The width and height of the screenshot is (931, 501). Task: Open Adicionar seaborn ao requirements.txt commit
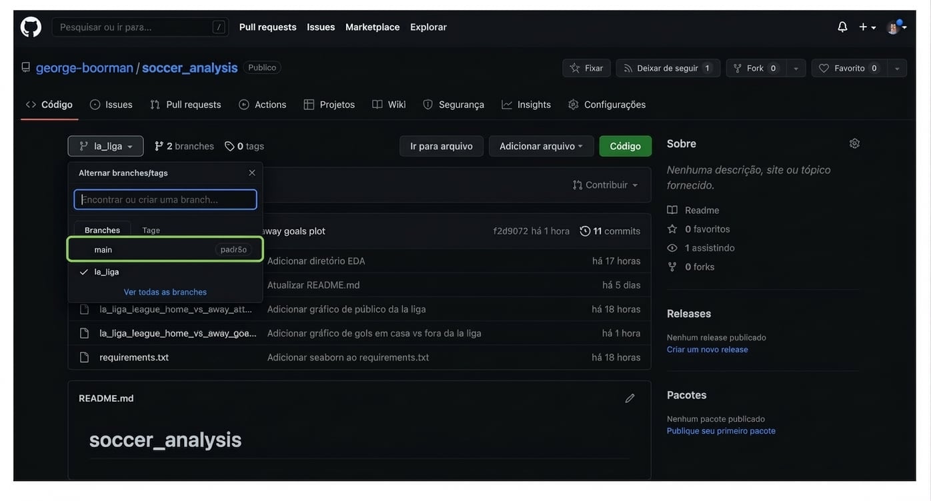(348, 357)
